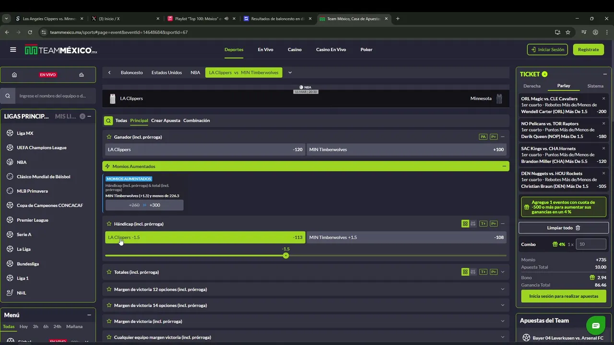
Task: Click the T+ badge on Hándicap market
Action: point(483,224)
